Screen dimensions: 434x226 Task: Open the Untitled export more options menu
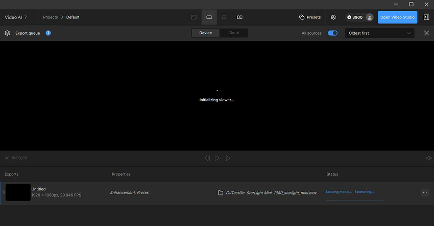(x=425, y=192)
